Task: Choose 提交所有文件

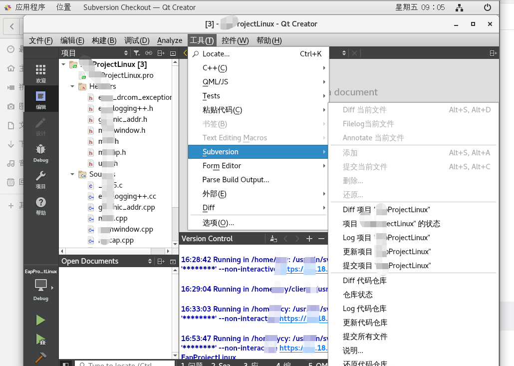Action: (414, 336)
